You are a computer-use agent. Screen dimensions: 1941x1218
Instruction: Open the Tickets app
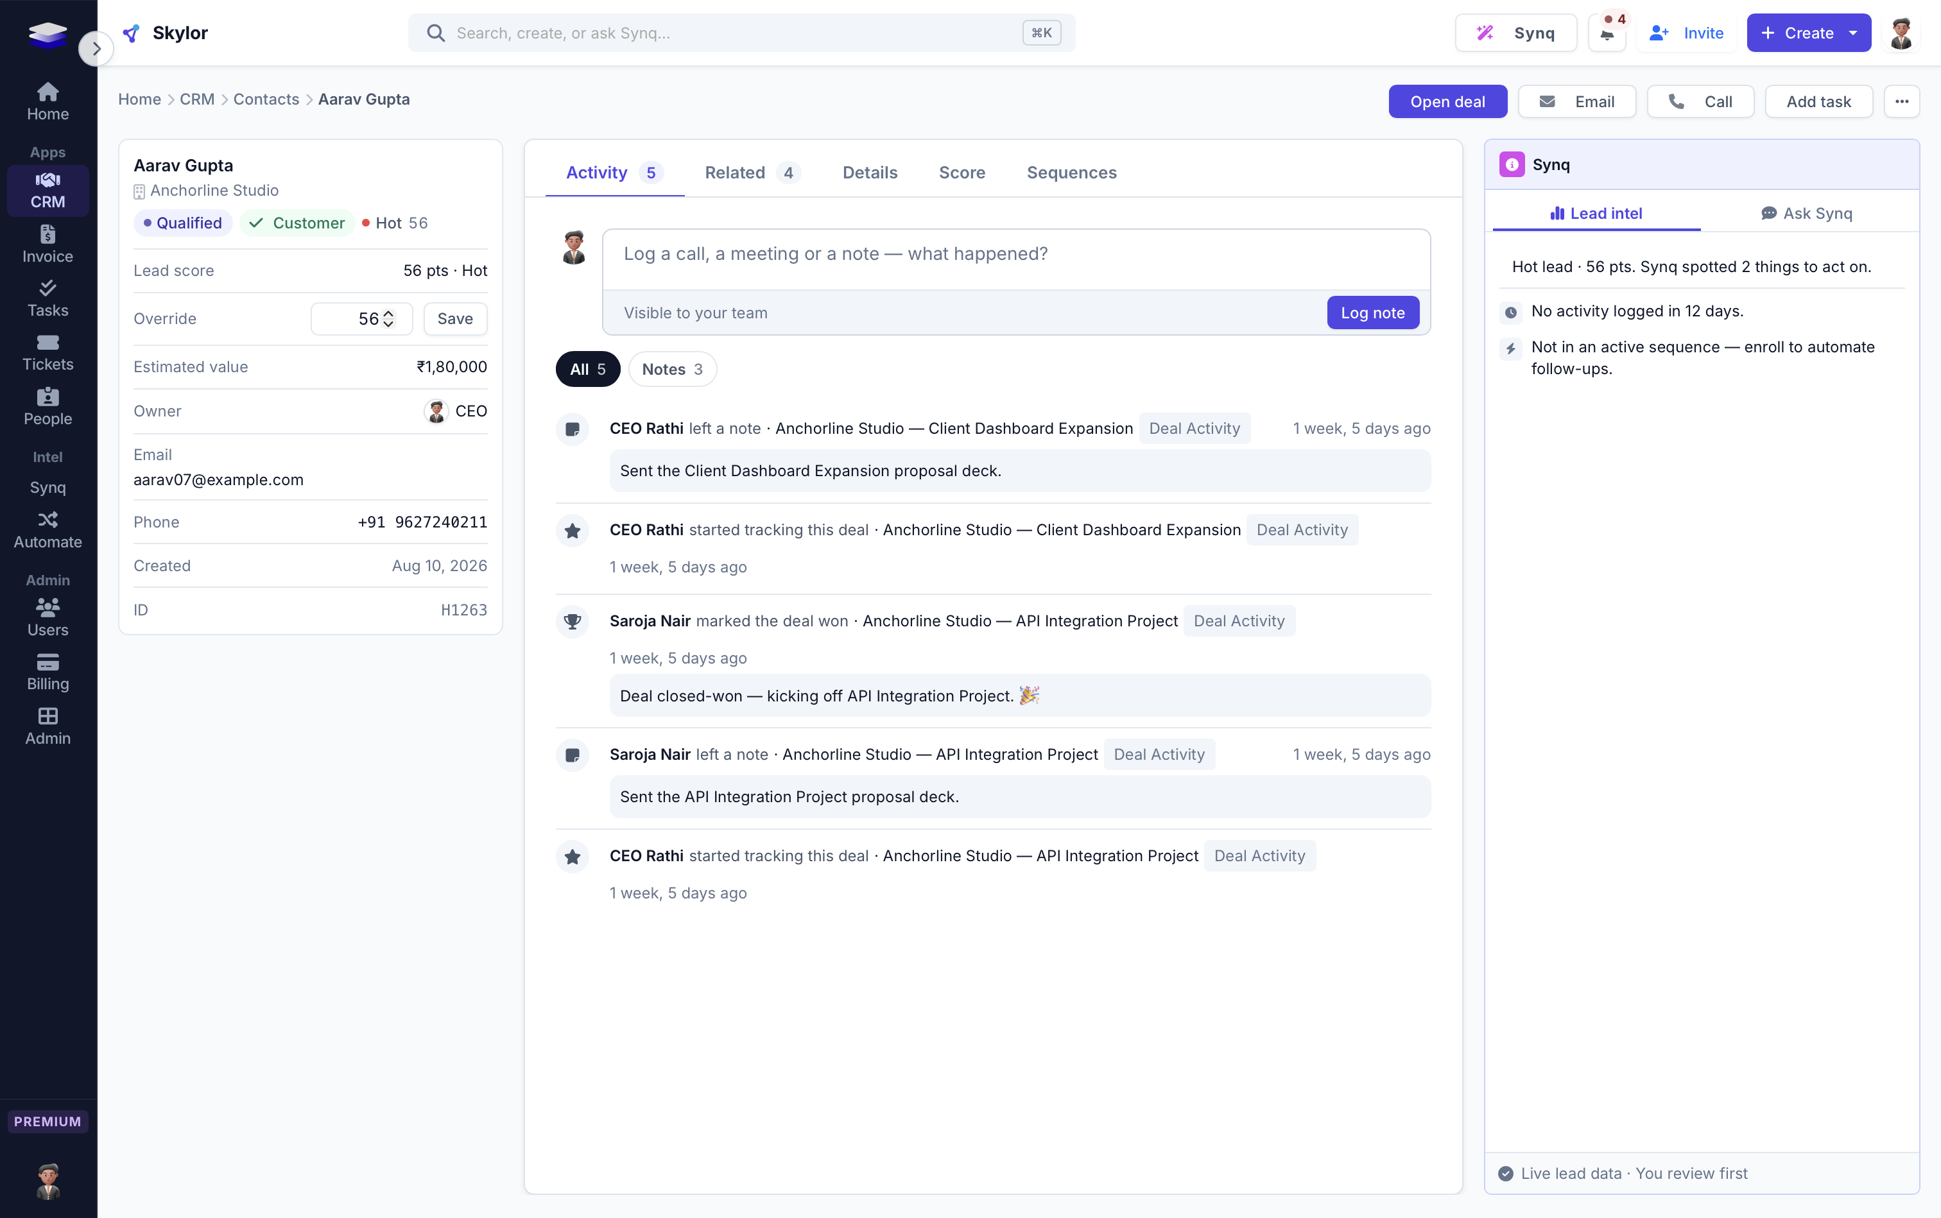click(47, 352)
